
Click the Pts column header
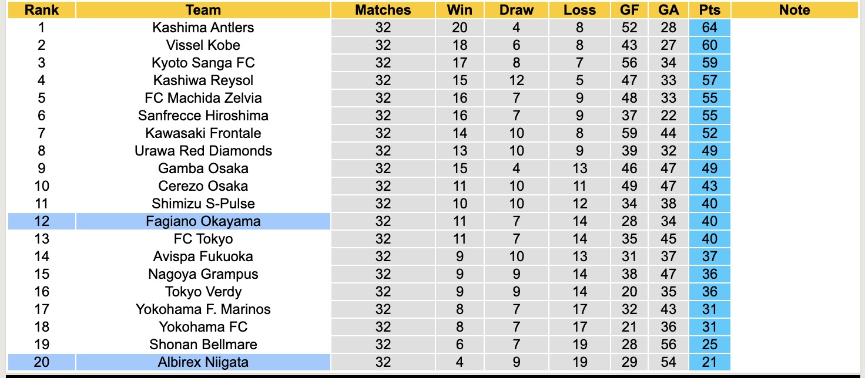click(x=710, y=10)
